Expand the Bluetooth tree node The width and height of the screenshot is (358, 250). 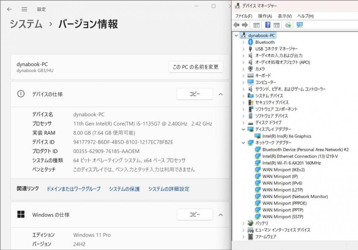click(243, 42)
